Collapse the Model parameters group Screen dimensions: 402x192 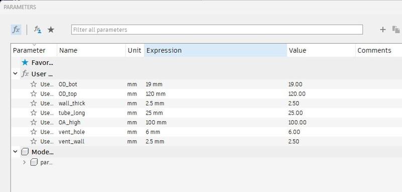point(16,152)
